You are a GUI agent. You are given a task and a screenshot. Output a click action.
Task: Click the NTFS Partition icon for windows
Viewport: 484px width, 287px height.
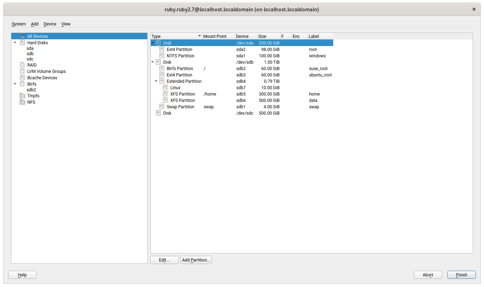click(162, 56)
